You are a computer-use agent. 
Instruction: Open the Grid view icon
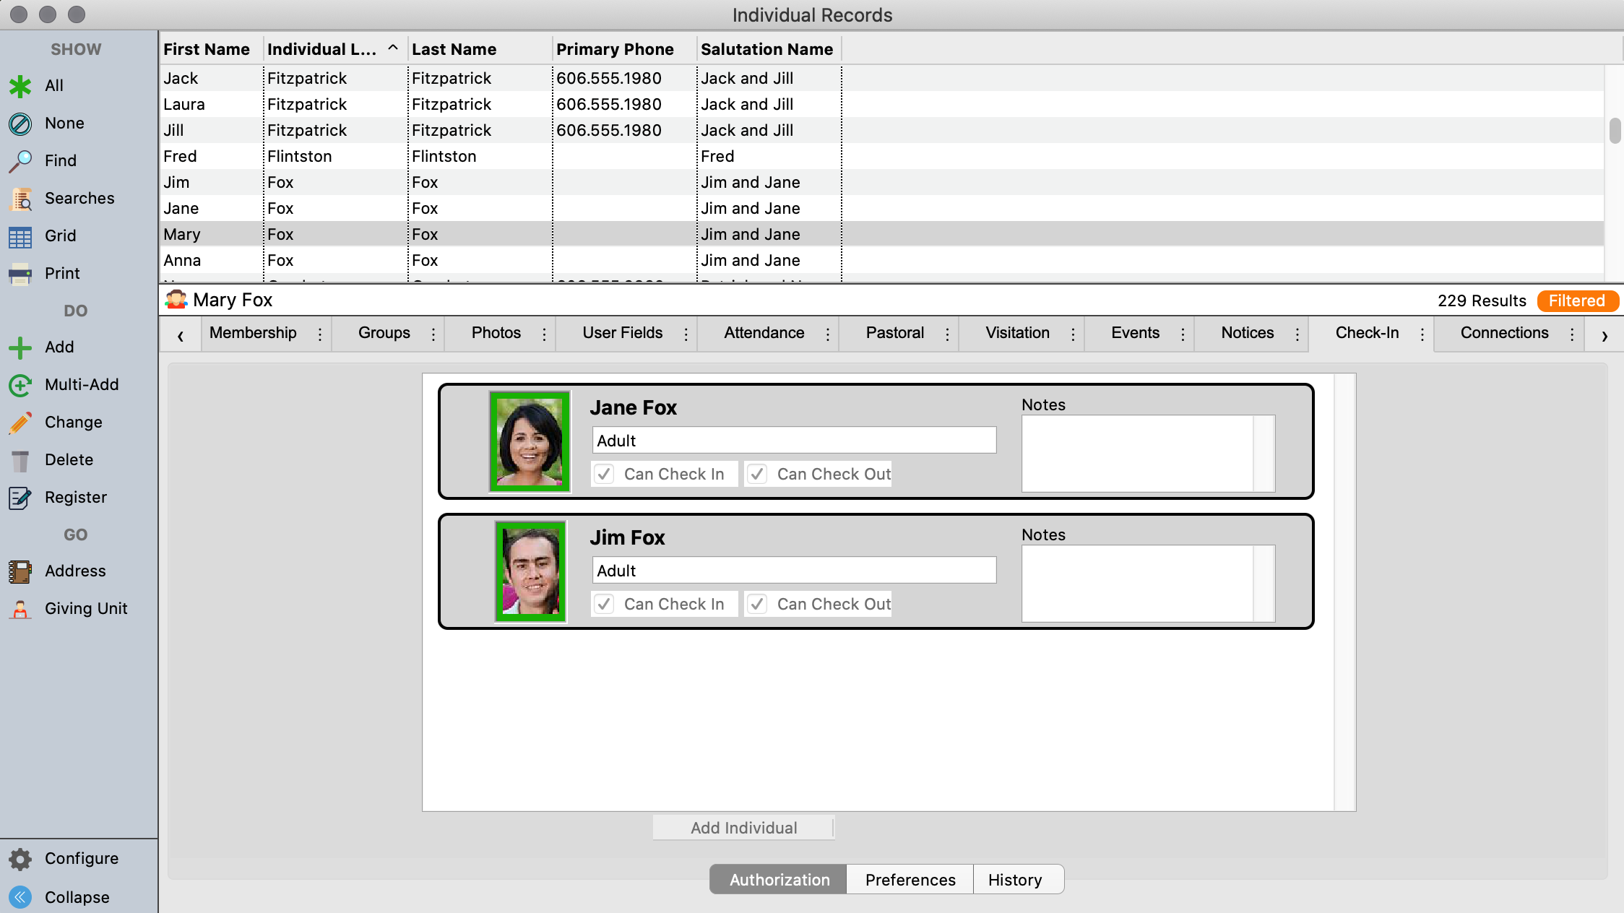coord(20,236)
